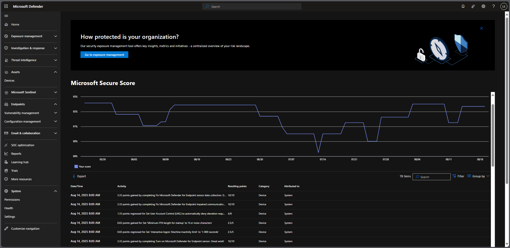Click the inner panel vertical scrollbar
Screen dimensions: 510x248
(493, 135)
